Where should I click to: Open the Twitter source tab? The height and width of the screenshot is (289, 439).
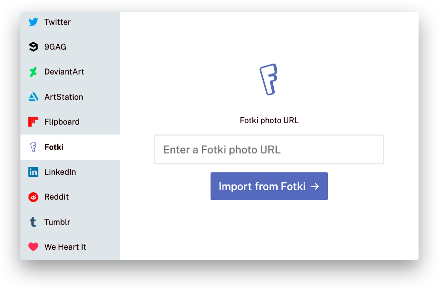click(70, 22)
